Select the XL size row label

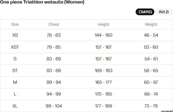coord(15,106)
